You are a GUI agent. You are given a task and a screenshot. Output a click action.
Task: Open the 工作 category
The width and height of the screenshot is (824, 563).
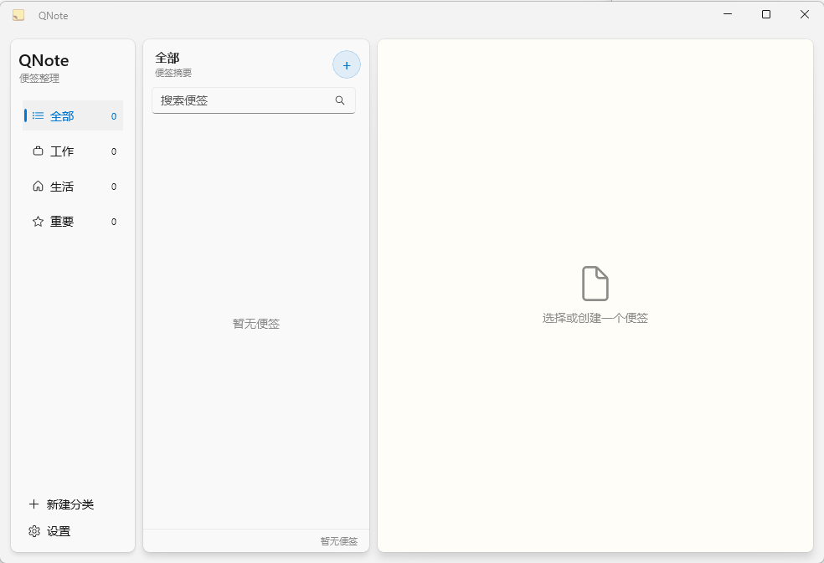[x=73, y=151]
